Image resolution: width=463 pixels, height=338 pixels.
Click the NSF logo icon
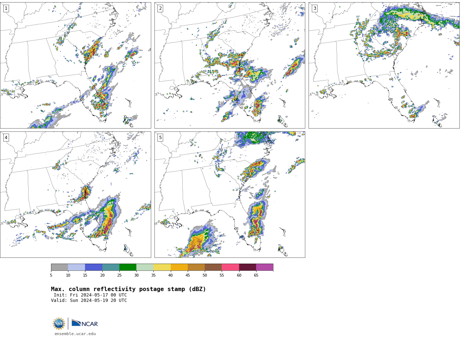coord(59,324)
